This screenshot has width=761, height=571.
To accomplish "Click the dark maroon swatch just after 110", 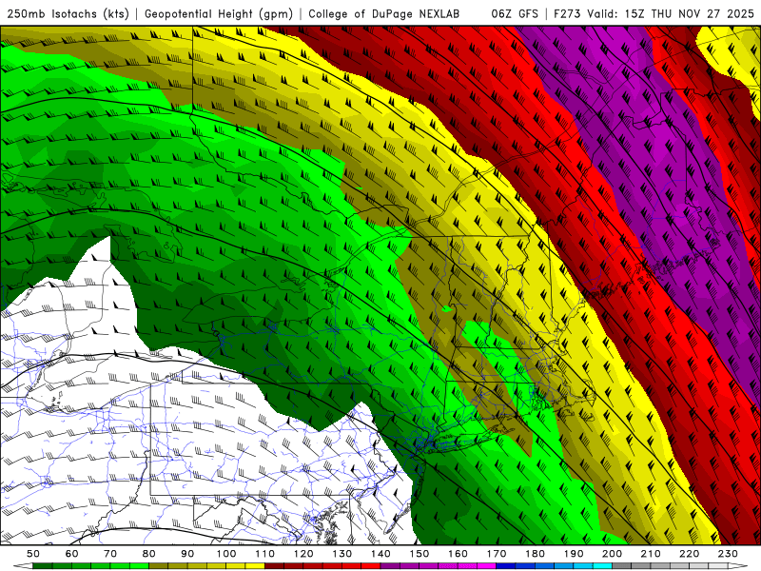I will point(274,565).
